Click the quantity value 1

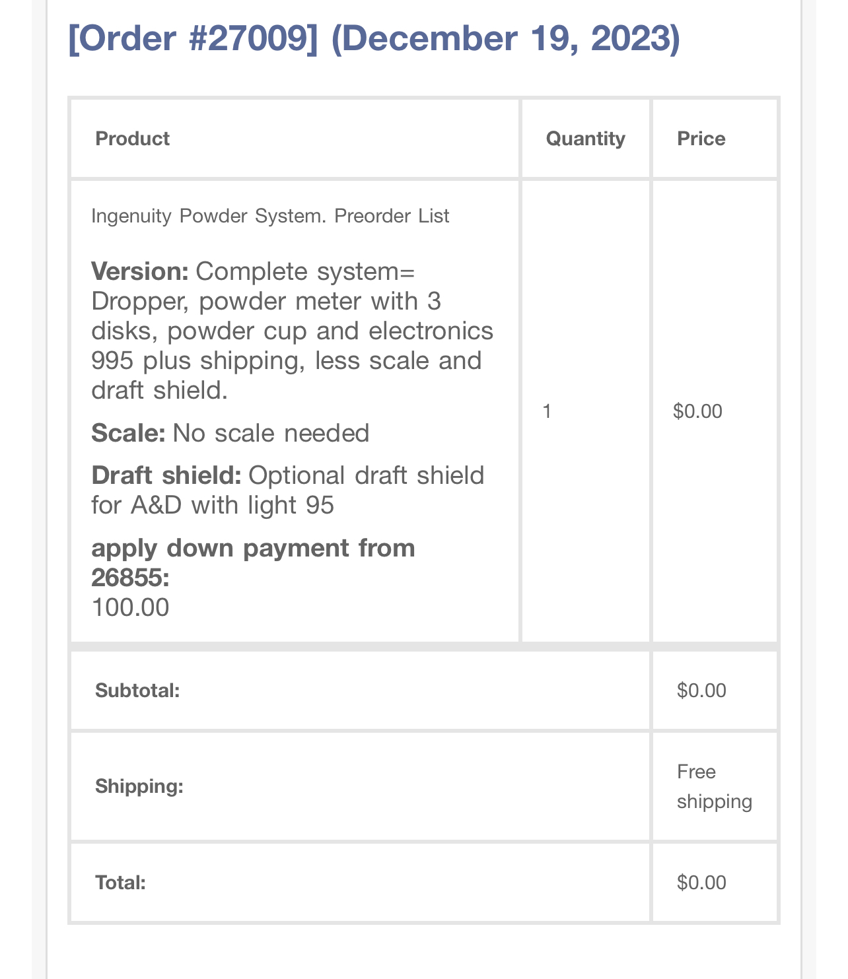(546, 411)
